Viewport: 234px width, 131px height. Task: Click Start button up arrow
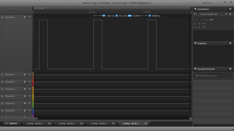click(x=30, y=9)
